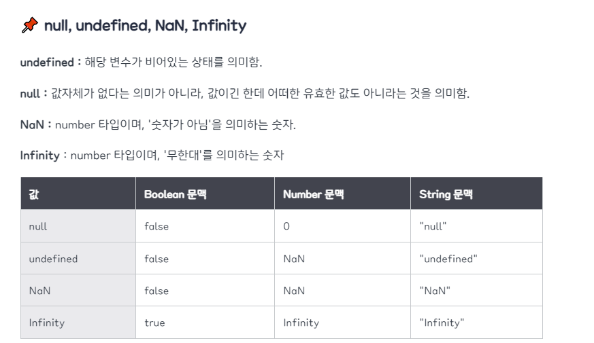Click the '"NaN"' string cell
Screen dimensions: 594x343
[476, 291]
